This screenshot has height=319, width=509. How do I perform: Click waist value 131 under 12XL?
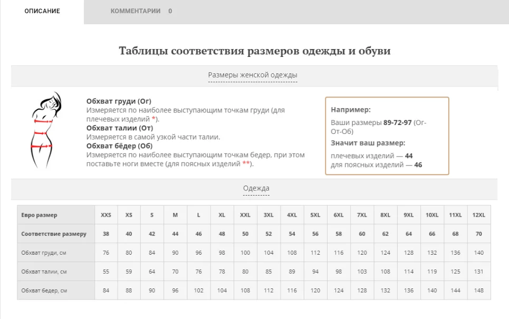pos(479,272)
